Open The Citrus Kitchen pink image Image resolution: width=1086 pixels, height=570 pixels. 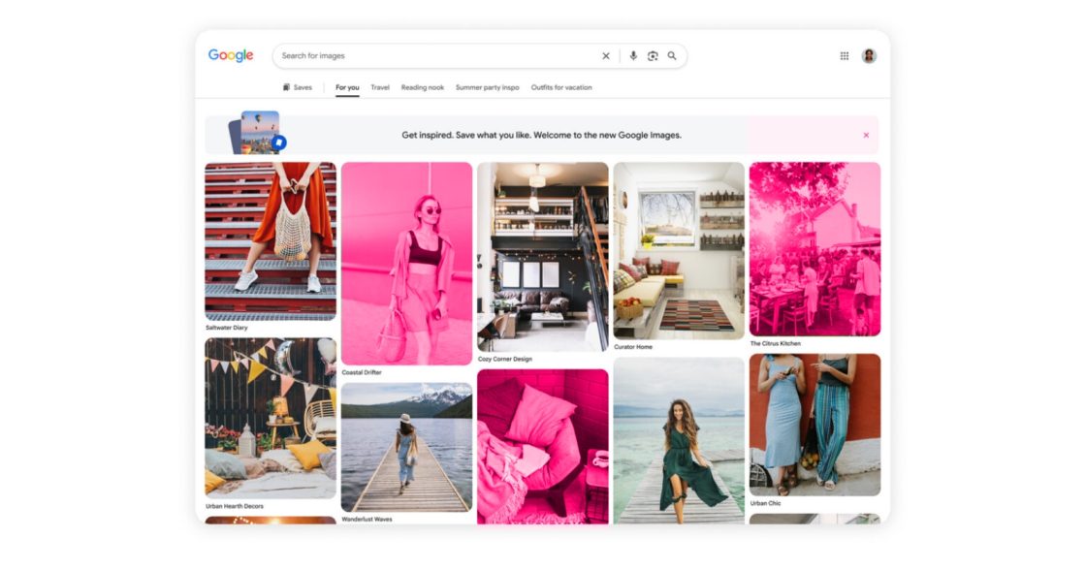pyautogui.click(x=815, y=249)
